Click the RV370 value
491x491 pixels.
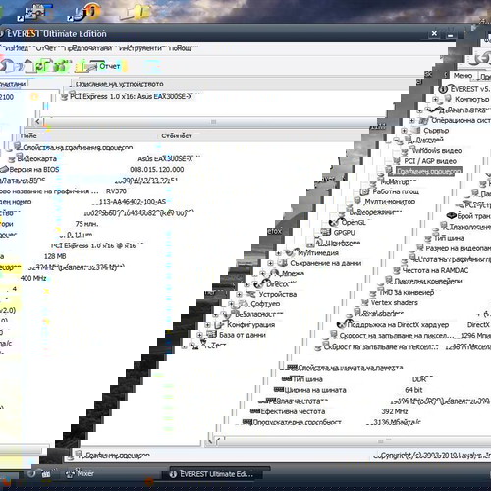coord(116,191)
